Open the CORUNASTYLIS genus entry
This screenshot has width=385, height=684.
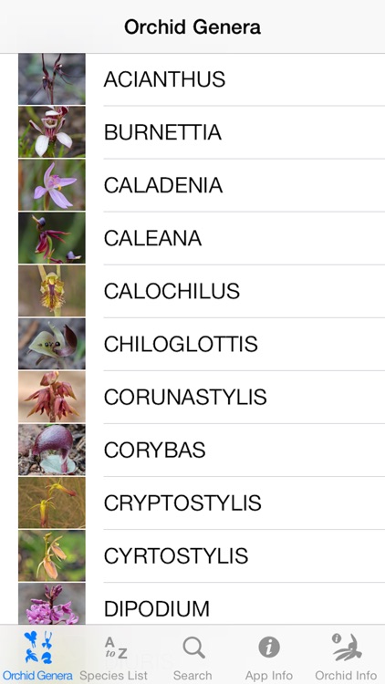tap(192, 397)
